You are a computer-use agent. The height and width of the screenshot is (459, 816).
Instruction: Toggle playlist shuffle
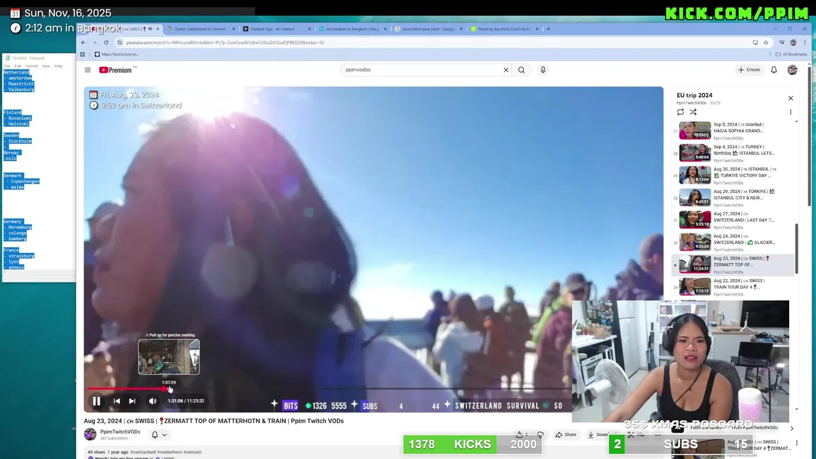click(x=693, y=112)
